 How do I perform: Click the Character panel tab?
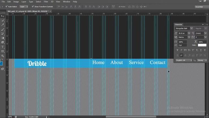coord(178,25)
